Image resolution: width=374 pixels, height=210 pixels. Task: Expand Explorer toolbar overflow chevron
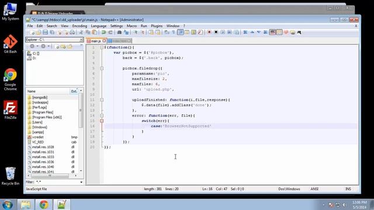click(81, 45)
